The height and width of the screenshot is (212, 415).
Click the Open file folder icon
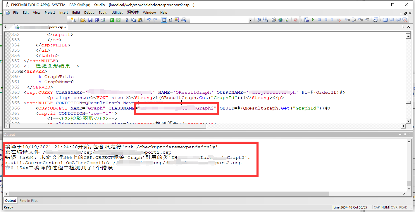coord(83,20)
